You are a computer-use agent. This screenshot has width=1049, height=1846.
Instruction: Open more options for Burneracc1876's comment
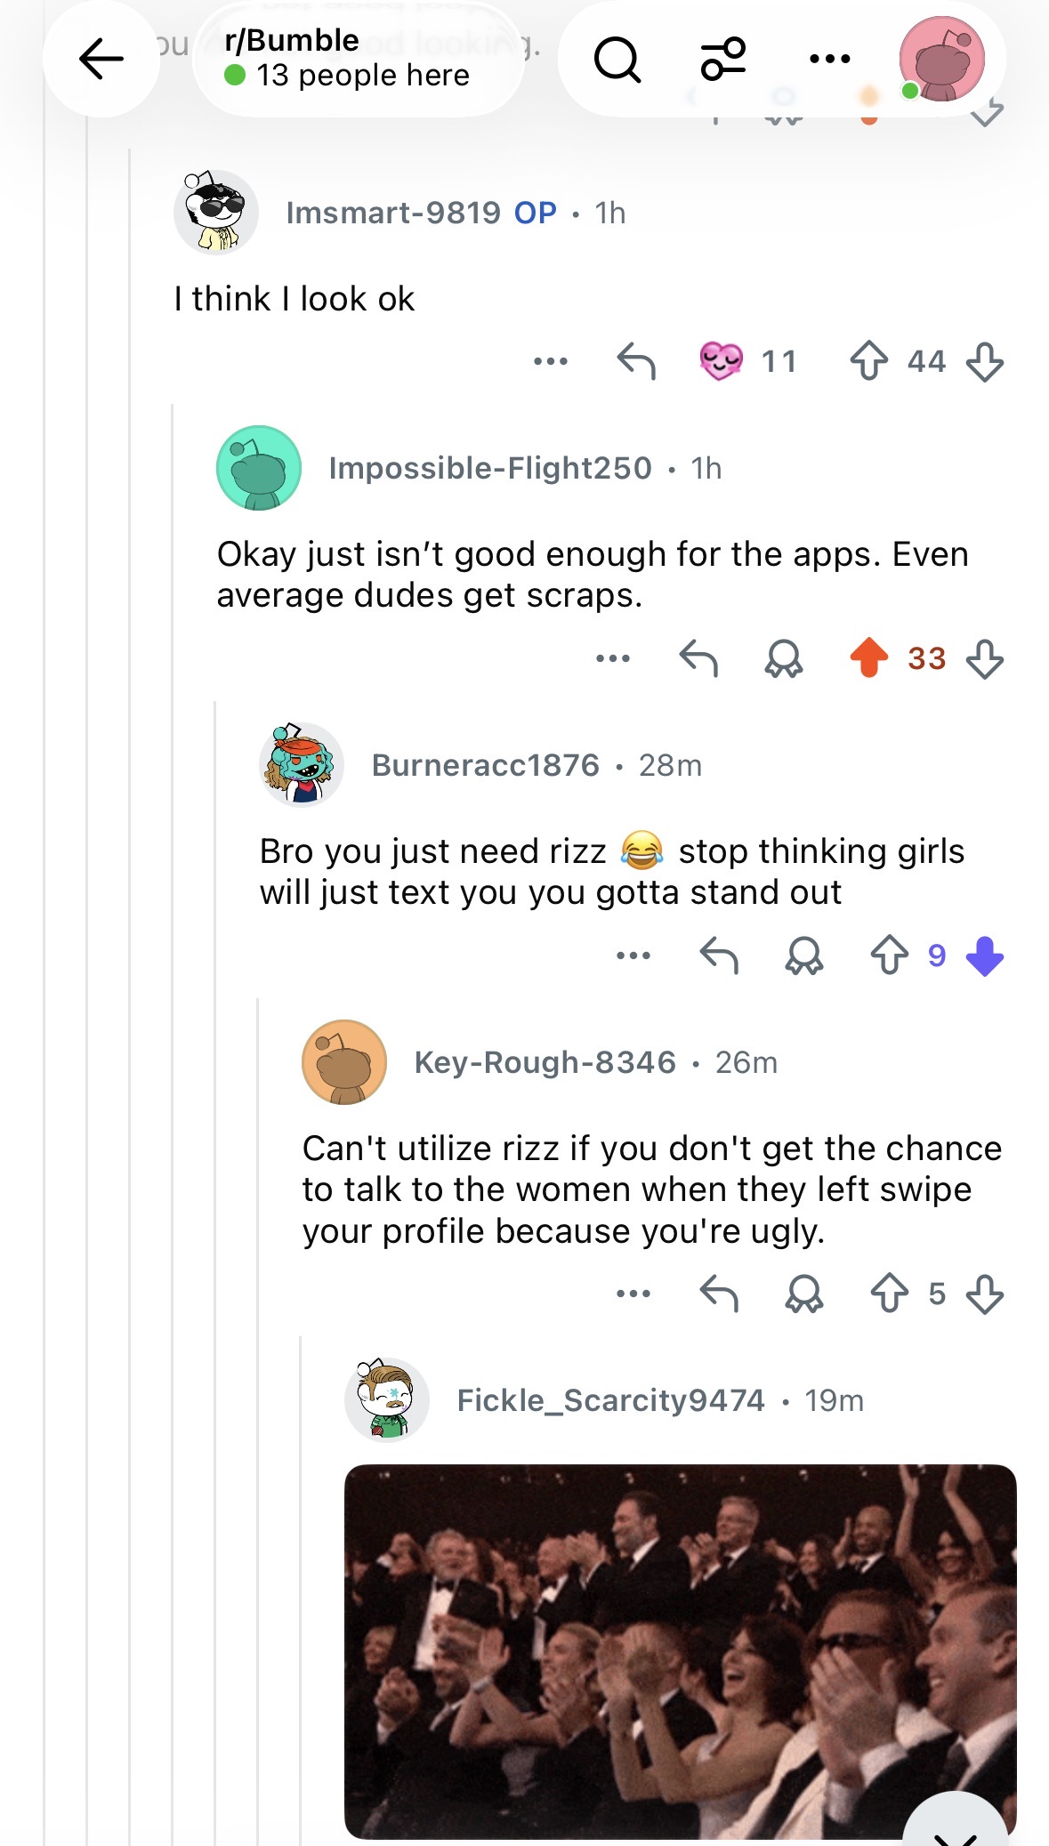[x=633, y=956]
